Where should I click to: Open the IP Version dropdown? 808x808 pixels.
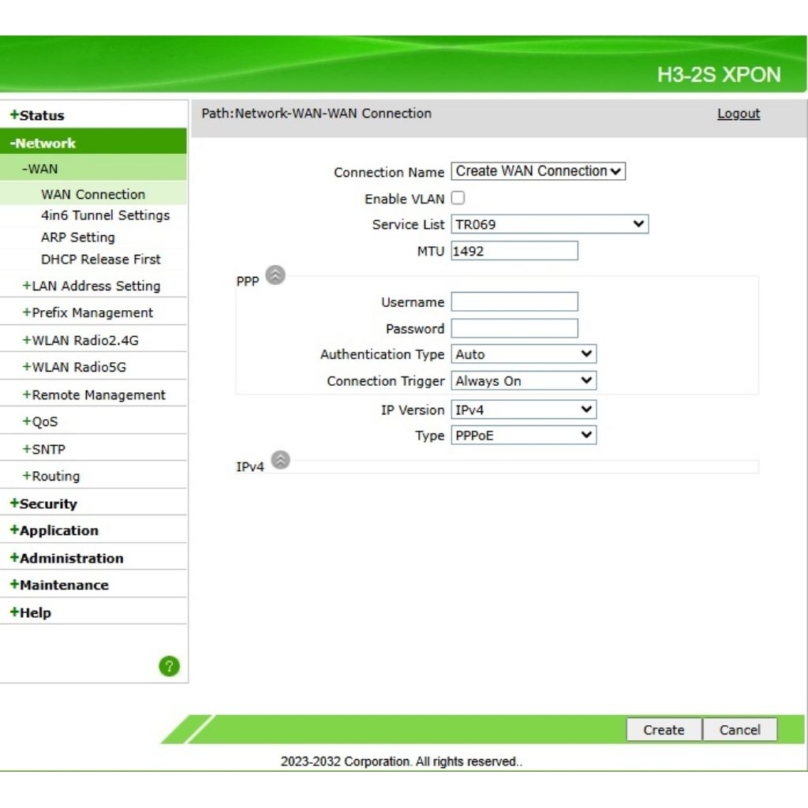[523, 410]
